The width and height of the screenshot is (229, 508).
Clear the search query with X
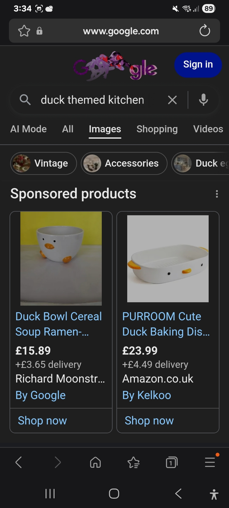(172, 100)
